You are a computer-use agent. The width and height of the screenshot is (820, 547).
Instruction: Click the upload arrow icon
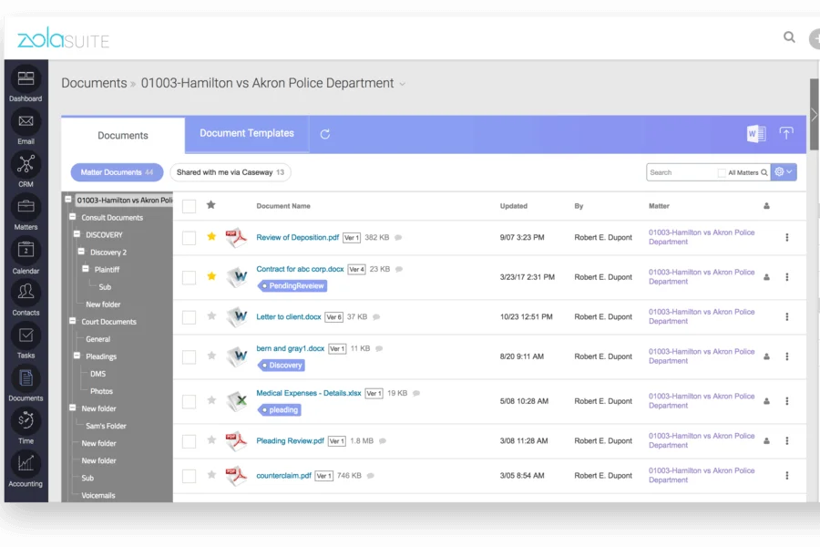coord(786,133)
